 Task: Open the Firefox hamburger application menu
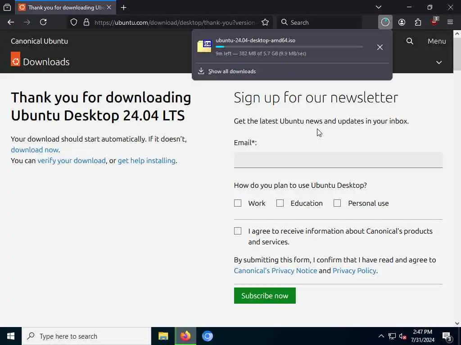450,22
